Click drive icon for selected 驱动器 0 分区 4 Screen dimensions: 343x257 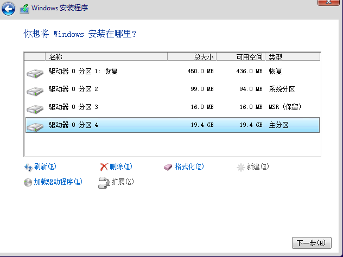pos(35,127)
